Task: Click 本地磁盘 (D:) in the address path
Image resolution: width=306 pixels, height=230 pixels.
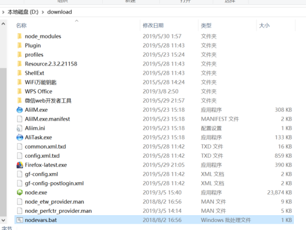Action: coord(23,12)
